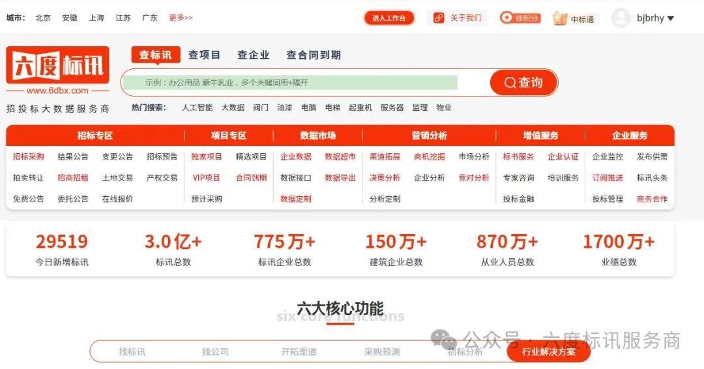The width and height of the screenshot is (704, 369).
Task: Click hot search 服务器
Action: tap(392, 108)
